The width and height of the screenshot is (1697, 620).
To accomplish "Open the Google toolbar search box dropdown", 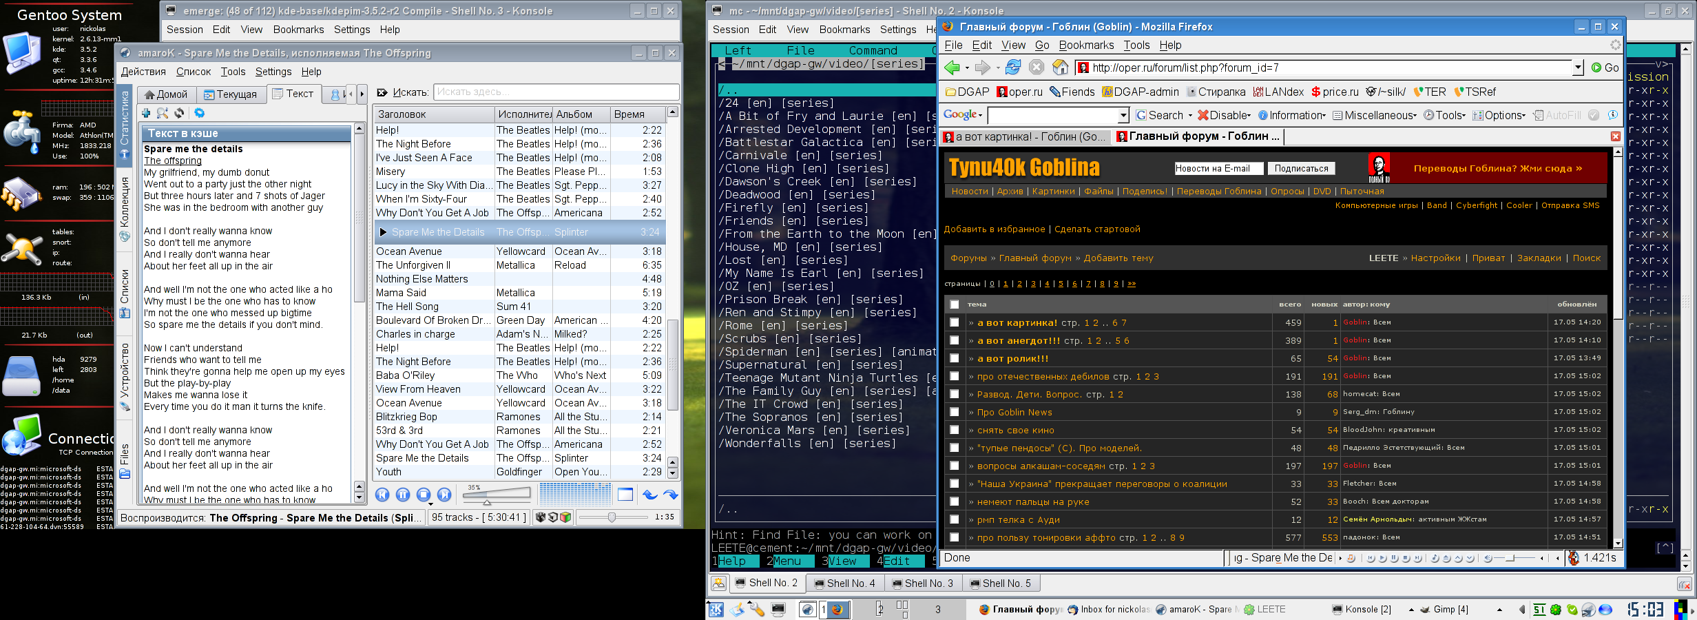I will [1123, 116].
